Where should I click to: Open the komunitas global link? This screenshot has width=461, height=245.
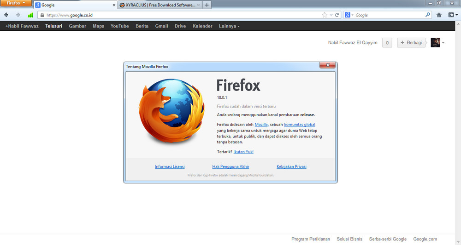pyautogui.click(x=300, y=125)
